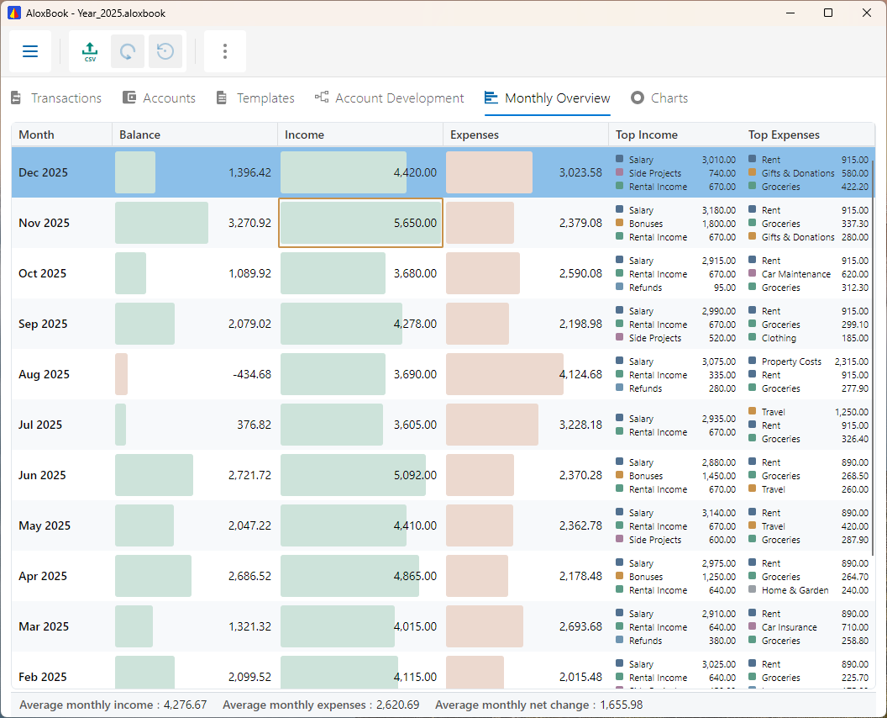
Task: Click the Expenses column header
Action: click(x=526, y=135)
